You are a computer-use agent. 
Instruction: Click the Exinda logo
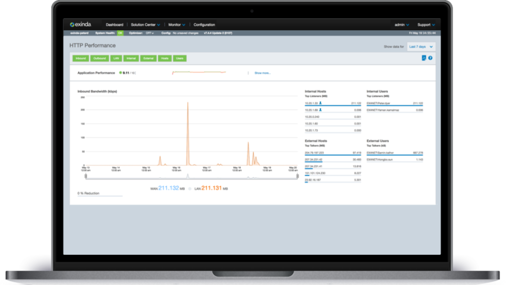point(81,25)
